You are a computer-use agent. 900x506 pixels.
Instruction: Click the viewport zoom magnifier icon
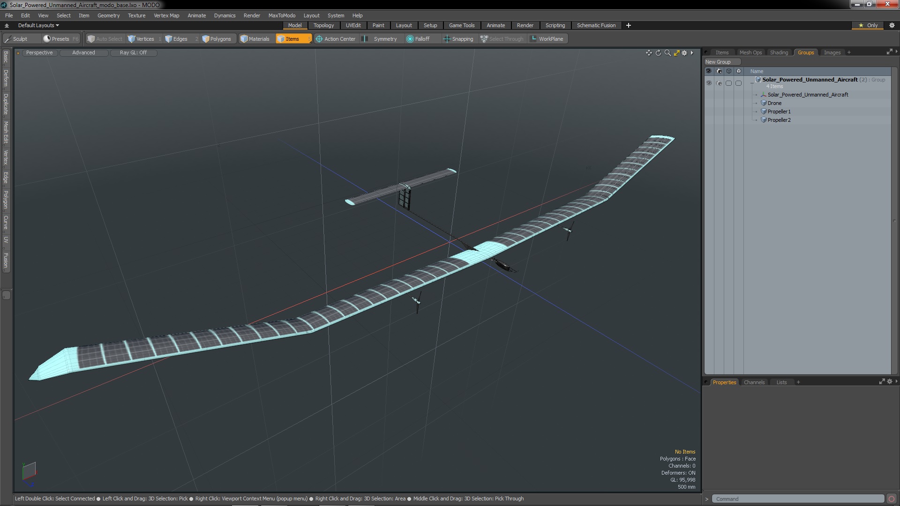(667, 53)
